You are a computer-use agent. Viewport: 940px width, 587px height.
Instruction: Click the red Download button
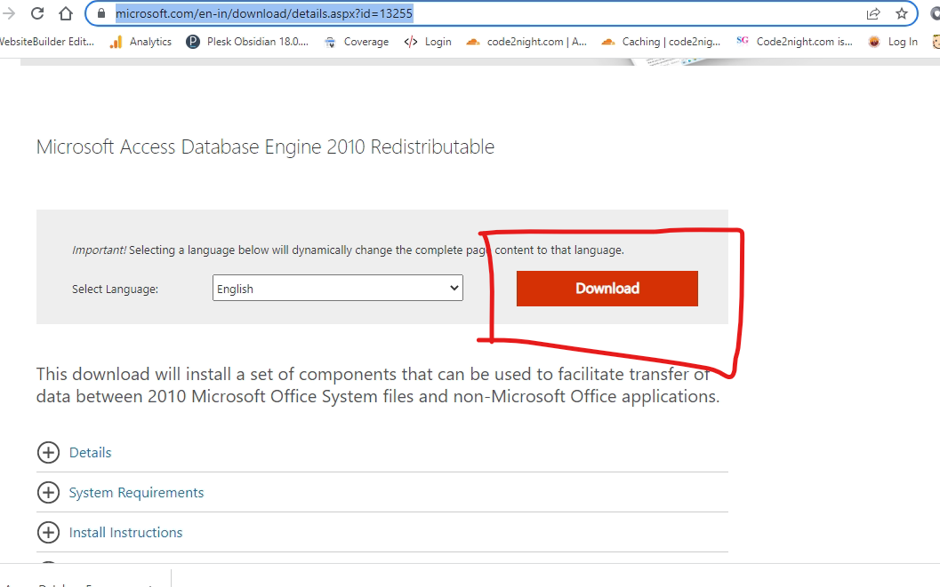coord(607,289)
